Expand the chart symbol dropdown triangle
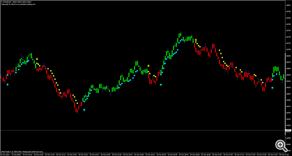This screenshot has width=292, height=156. click(2, 2)
